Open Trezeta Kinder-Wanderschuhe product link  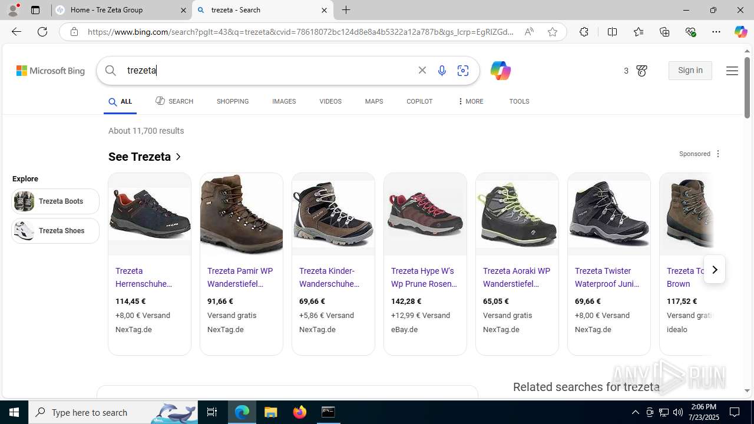[329, 277]
